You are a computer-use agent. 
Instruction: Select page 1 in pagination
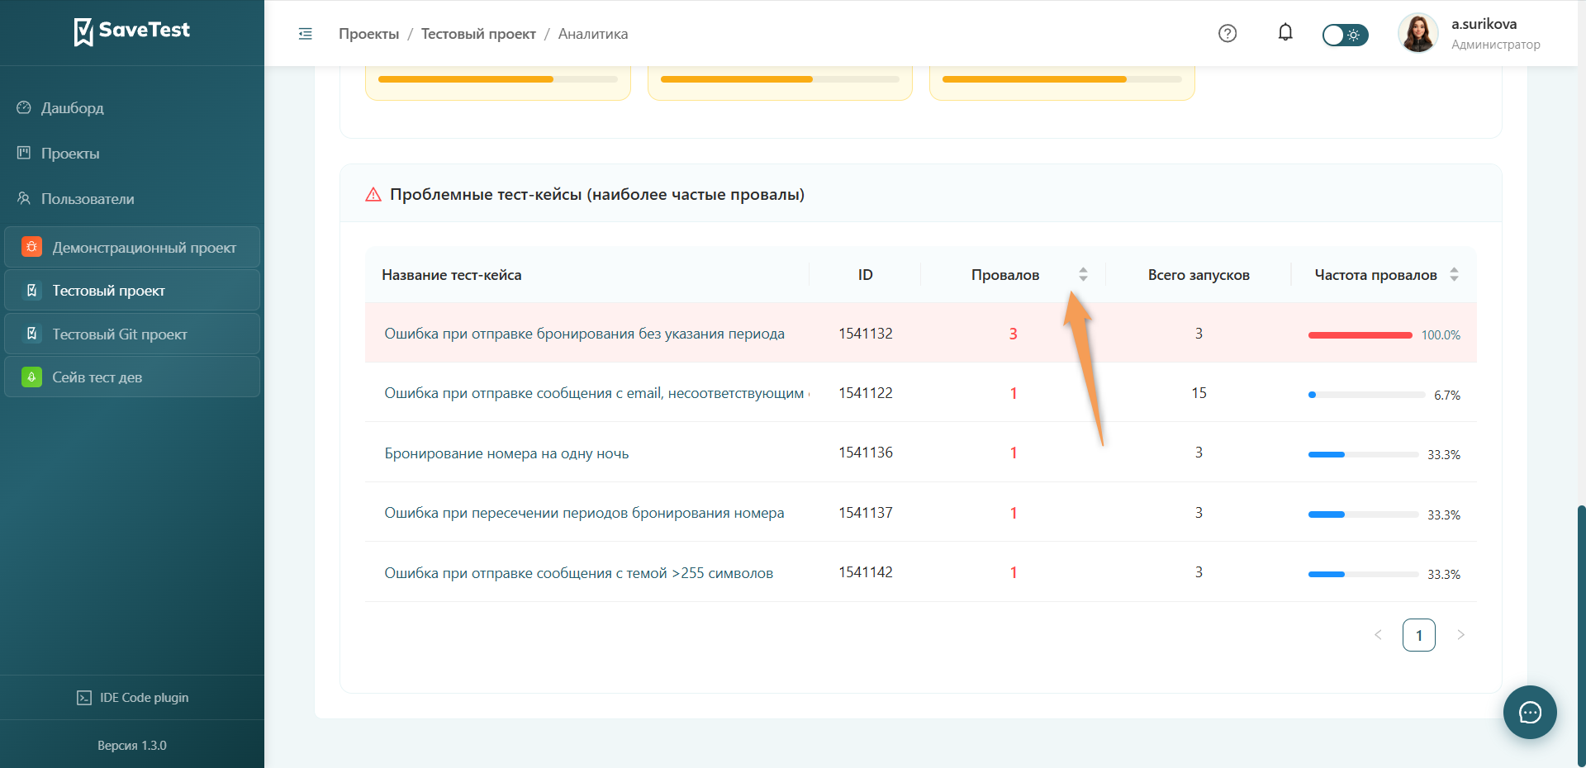pyautogui.click(x=1419, y=635)
